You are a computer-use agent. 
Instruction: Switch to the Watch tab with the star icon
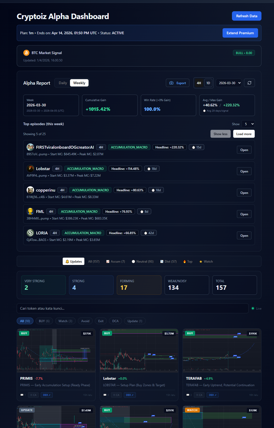pyautogui.click(x=206, y=261)
